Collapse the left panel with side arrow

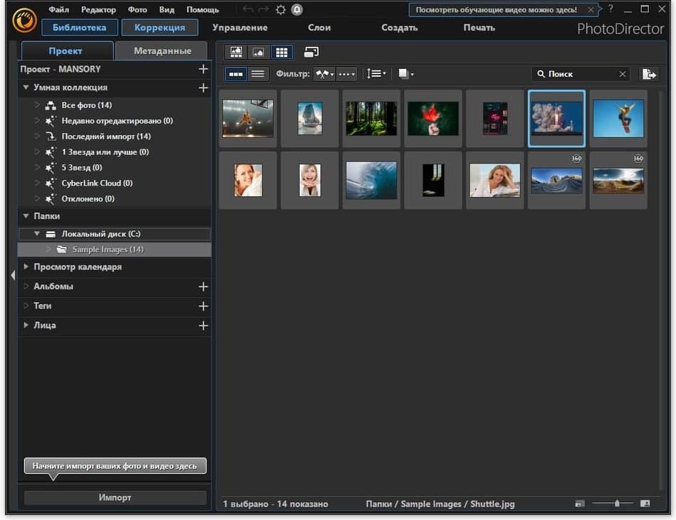point(12,275)
